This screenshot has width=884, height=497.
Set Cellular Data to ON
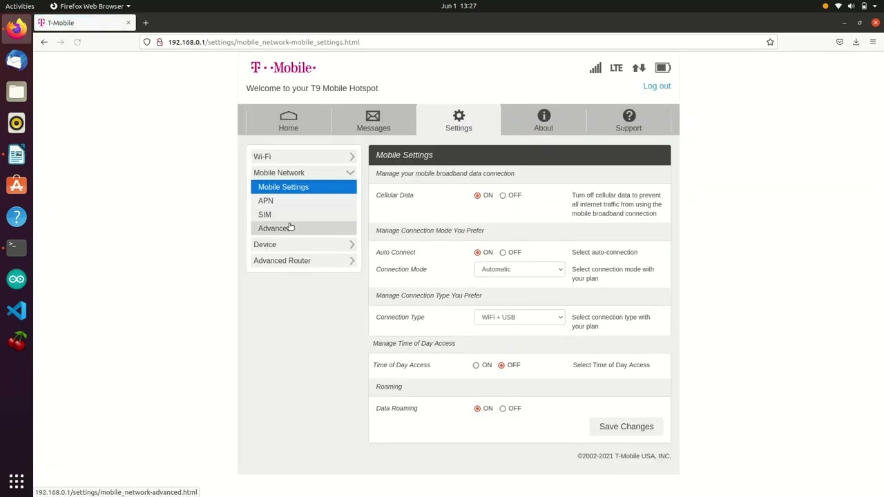click(477, 196)
